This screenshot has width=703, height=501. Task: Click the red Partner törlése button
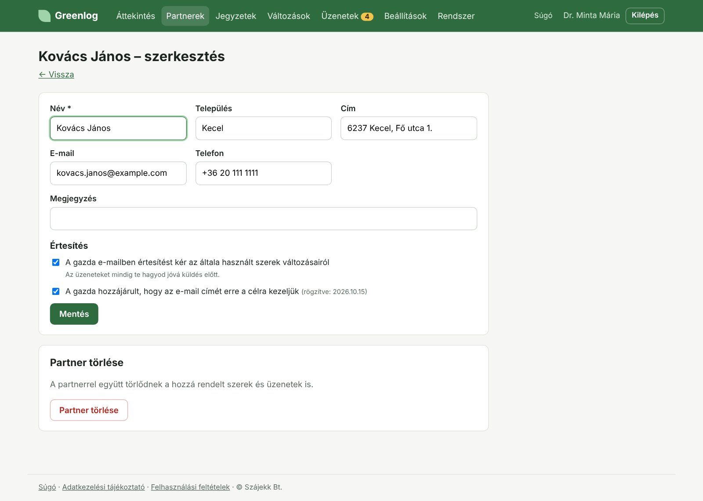click(x=89, y=410)
